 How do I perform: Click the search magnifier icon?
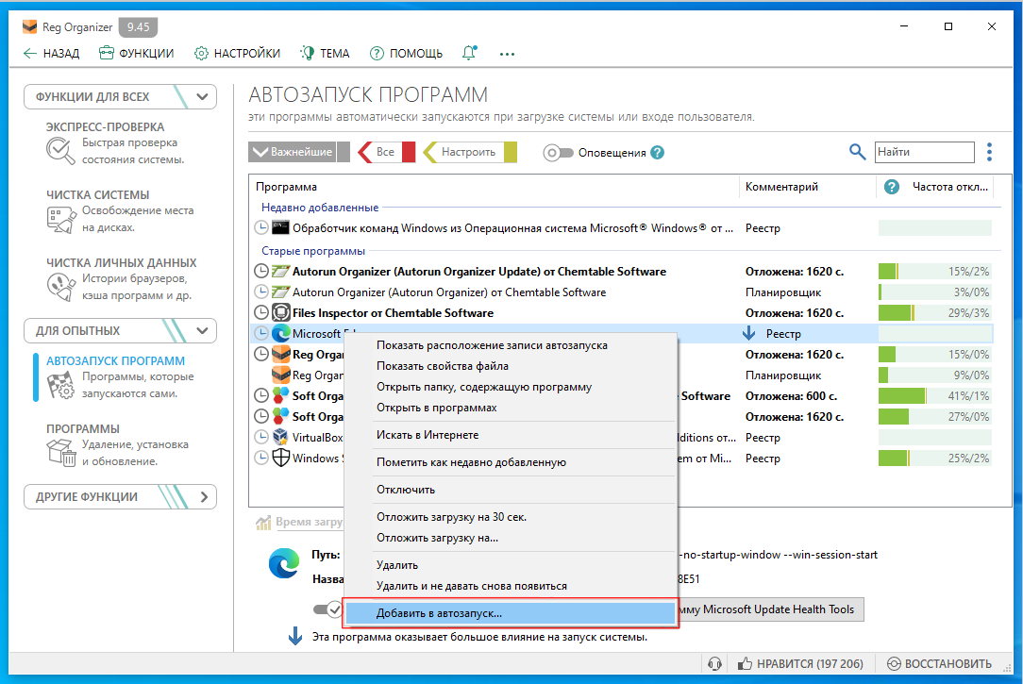pyautogui.click(x=857, y=152)
